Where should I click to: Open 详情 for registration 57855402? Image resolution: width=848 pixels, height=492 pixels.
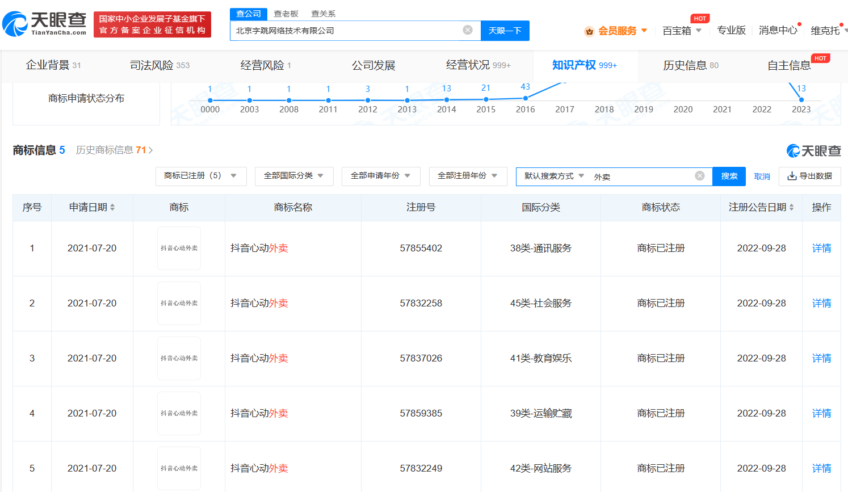(821, 248)
